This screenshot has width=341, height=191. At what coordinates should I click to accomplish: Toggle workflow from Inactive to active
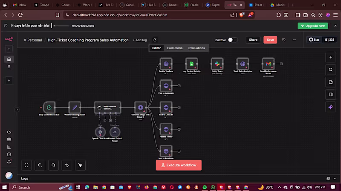coord(232,40)
